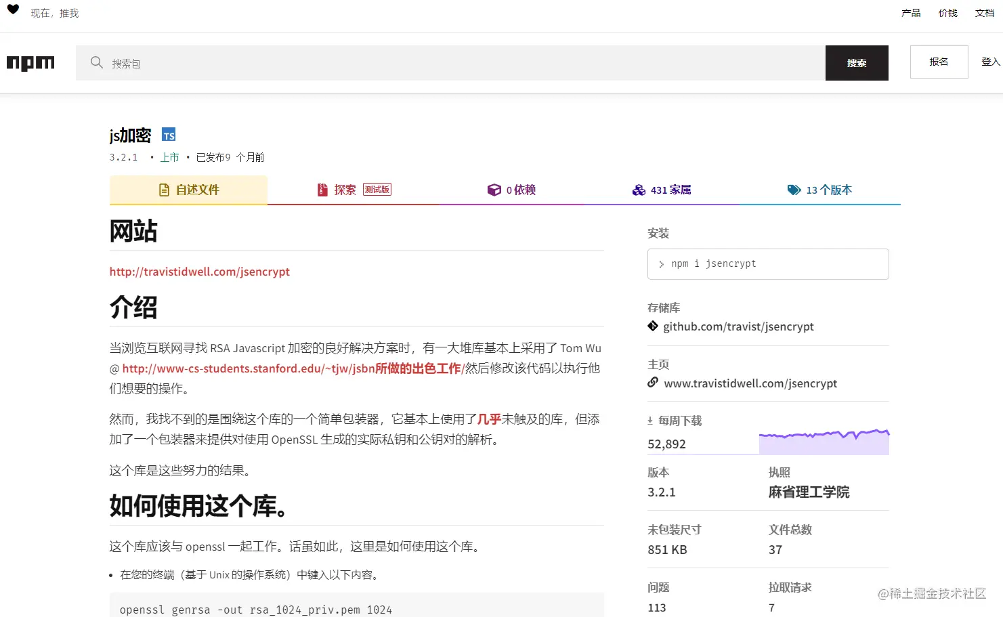The image size is (1003, 617).
Task: Click the homepage chain link icon
Action: pos(653,383)
